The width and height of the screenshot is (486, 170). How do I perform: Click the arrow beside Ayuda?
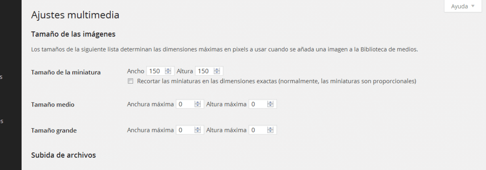coord(473,6)
